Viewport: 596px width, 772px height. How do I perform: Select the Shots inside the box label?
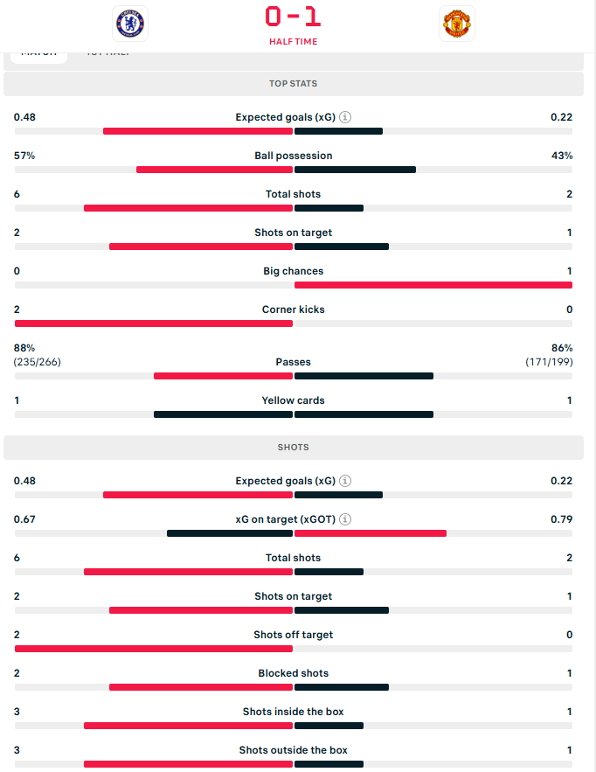294,712
